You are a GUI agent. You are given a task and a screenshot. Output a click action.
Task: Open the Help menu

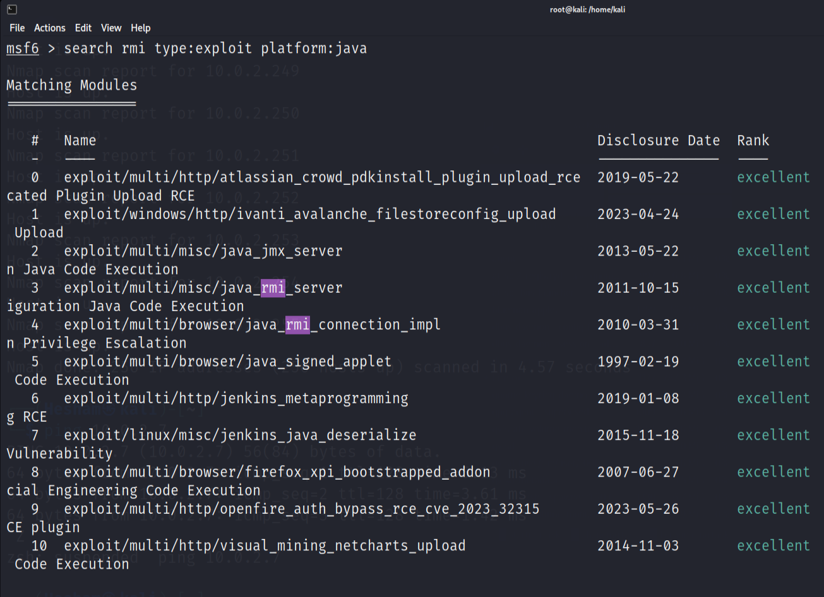141,28
